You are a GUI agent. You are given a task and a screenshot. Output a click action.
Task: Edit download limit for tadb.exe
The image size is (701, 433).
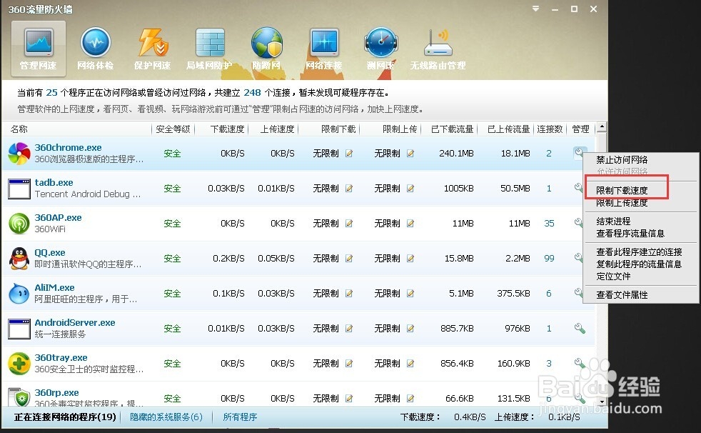[x=349, y=189]
